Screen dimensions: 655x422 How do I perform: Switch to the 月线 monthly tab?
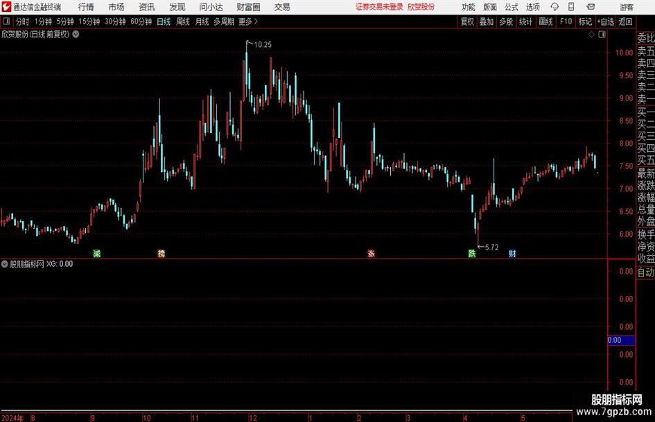click(x=202, y=21)
